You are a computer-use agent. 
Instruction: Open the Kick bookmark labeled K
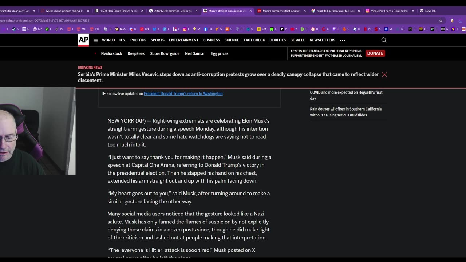tap(273, 29)
